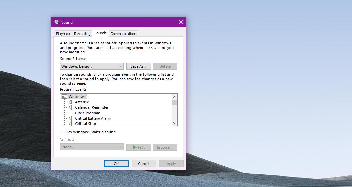Screen dimensions: 352x187
Task: Open the Sounds (None) dropdown
Action: pos(92,147)
